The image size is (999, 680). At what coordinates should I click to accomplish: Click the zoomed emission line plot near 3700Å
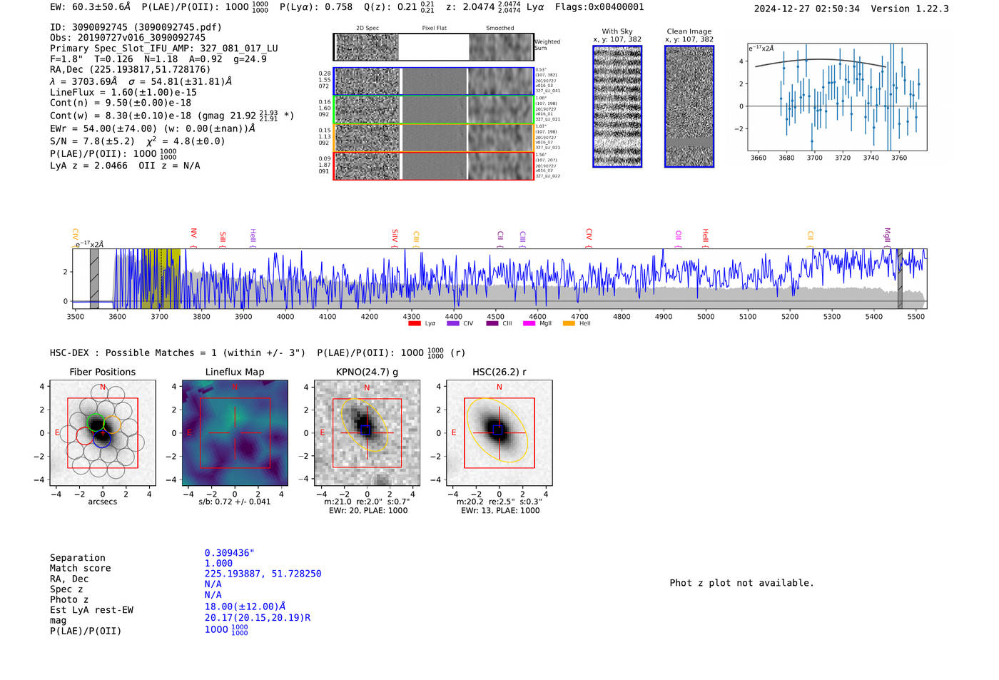pos(836,97)
